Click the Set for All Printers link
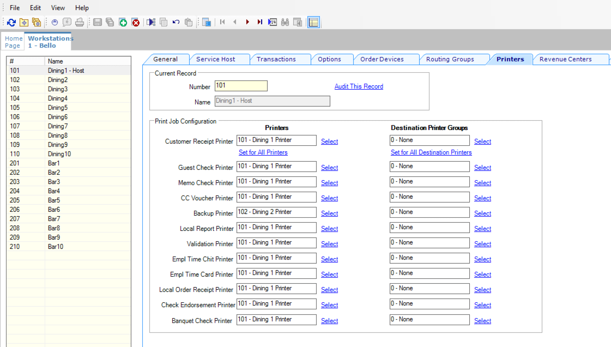Image resolution: width=611 pixels, height=347 pixels. (x=263, y=152)
